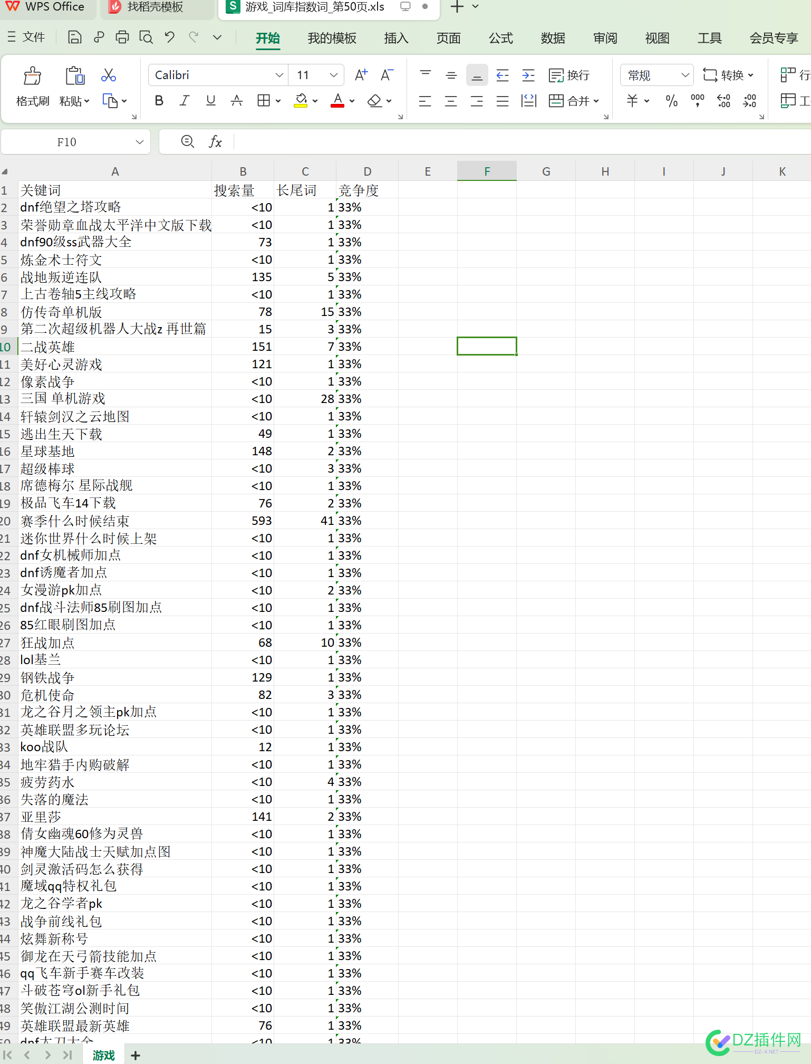Toggle Italic formatting
This screenshot has width=811, height=1064.
coord(185,101)
